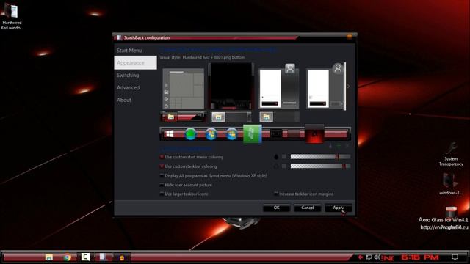This screenshot has width=470, height=264.
Task: Select the Appearance tab in sidebar
Action: [135, 63]
